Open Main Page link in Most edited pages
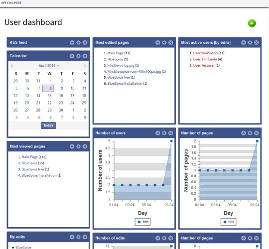This screenshot has width=269, height=249. (116, 53)
